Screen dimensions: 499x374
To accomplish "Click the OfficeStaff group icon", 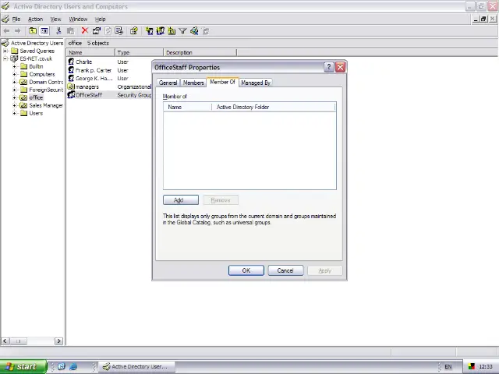I will [71, 95].
